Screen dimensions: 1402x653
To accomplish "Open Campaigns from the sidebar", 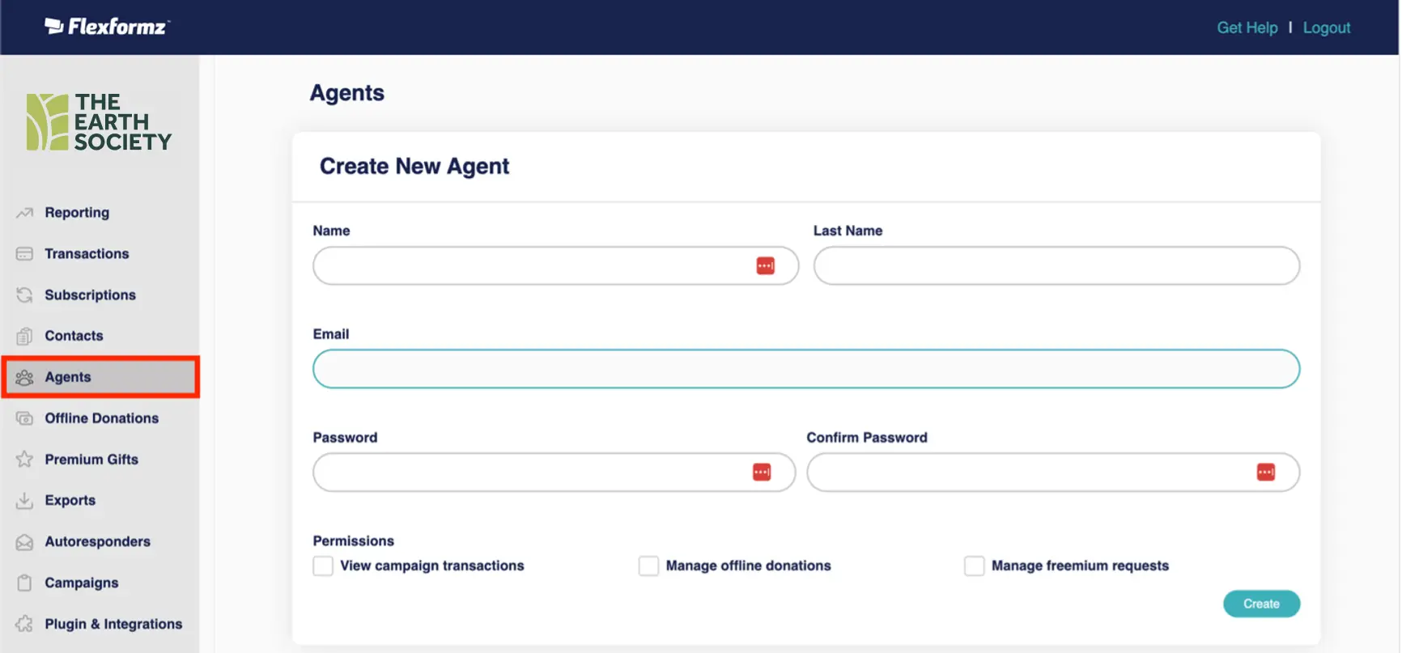I will coord(81,583).
